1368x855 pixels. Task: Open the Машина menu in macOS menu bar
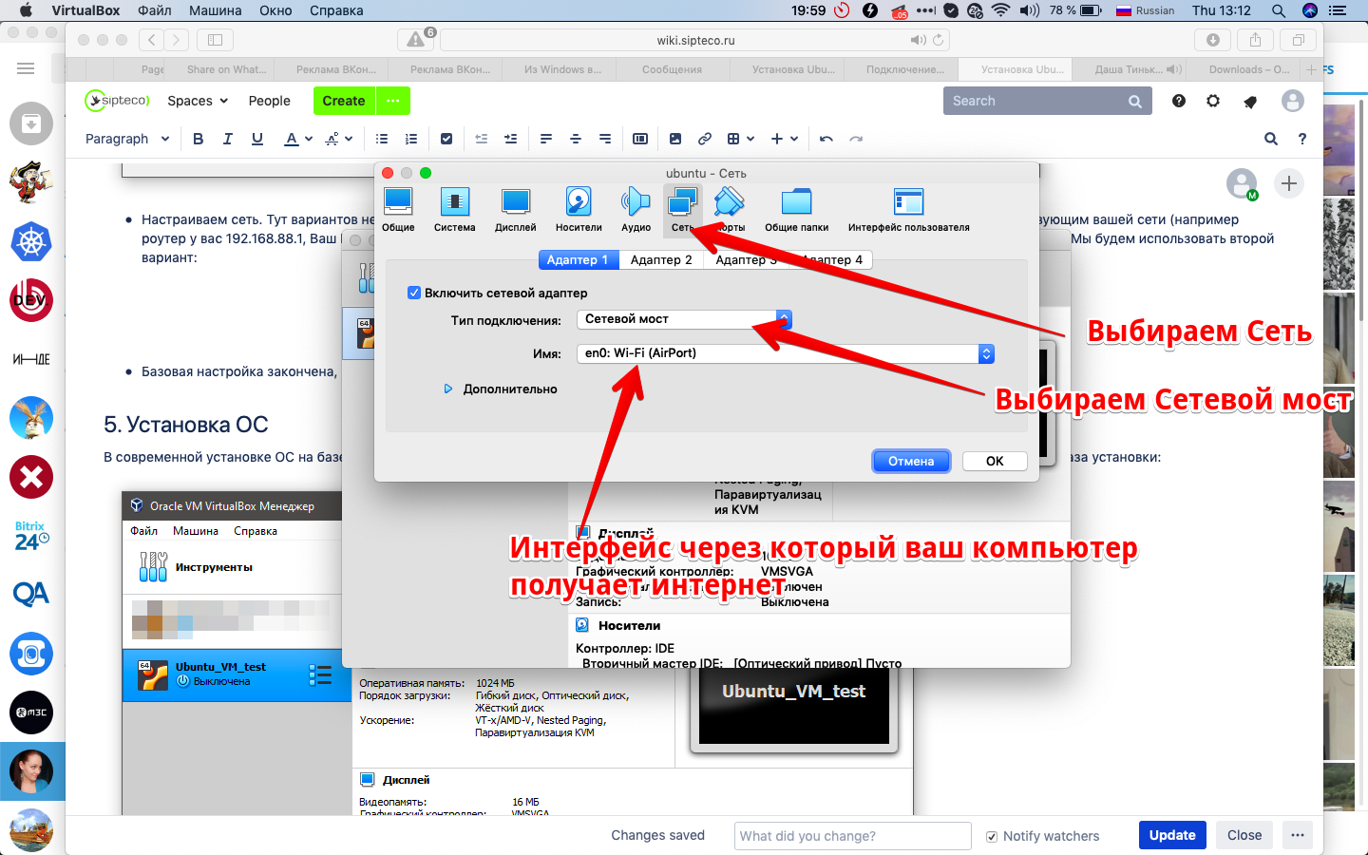(x=216, y=10)
